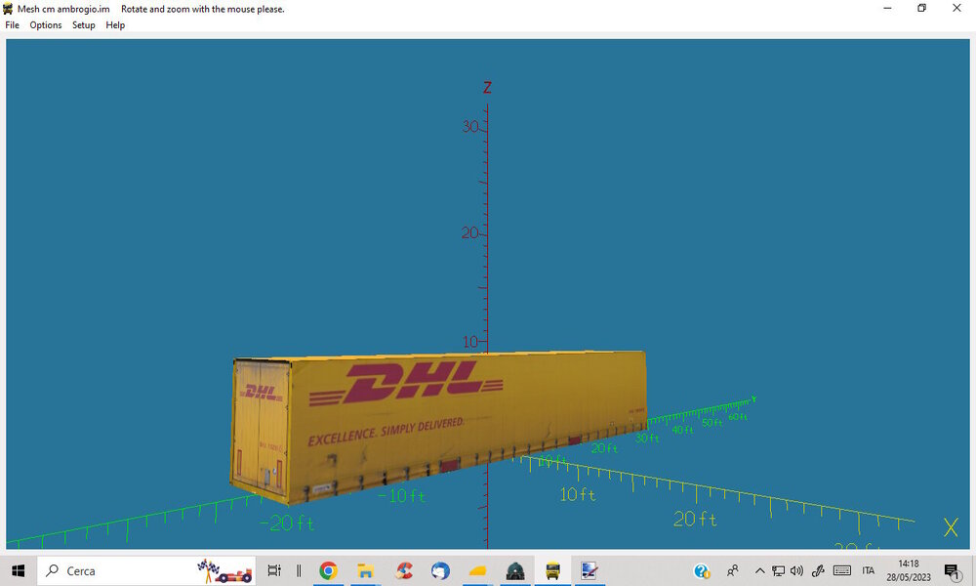
Task: Restore down the mesh viewer window
Action: point(922,8)
